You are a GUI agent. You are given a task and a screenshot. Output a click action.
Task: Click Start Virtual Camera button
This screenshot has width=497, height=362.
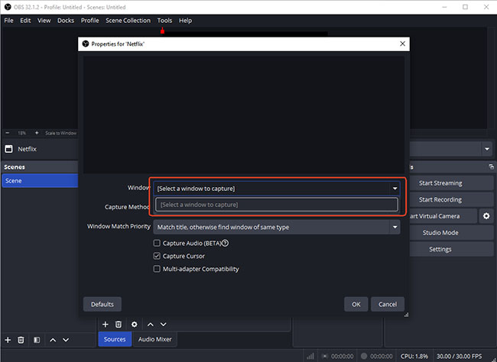pyautogui.click(x=443, y=216)
